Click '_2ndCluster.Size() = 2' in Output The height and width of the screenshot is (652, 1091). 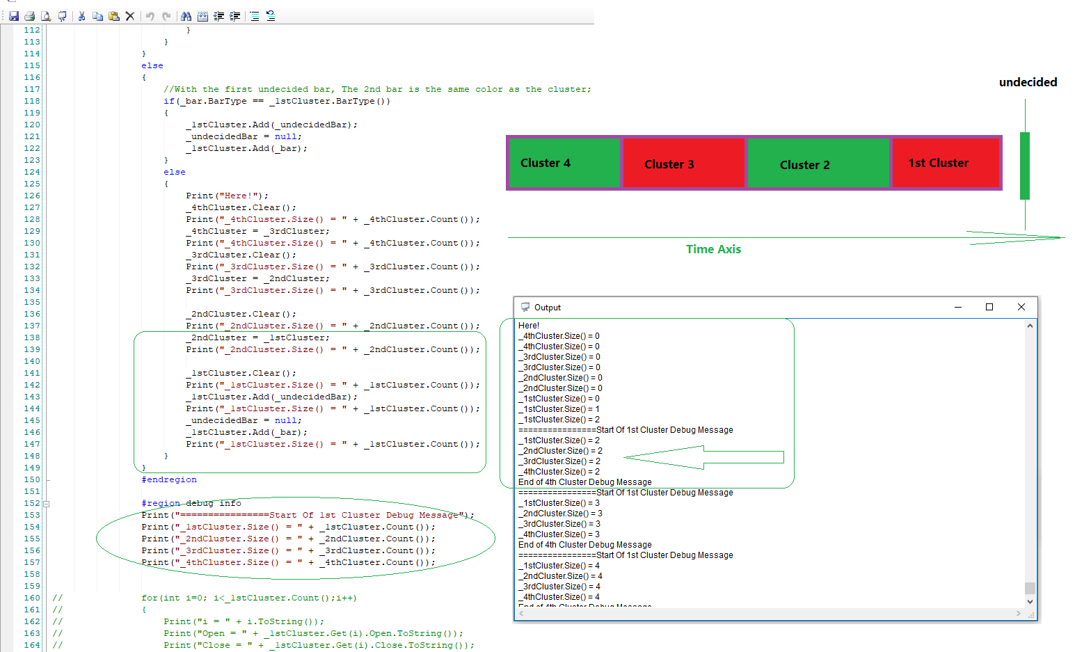click(x=560, y=451)
